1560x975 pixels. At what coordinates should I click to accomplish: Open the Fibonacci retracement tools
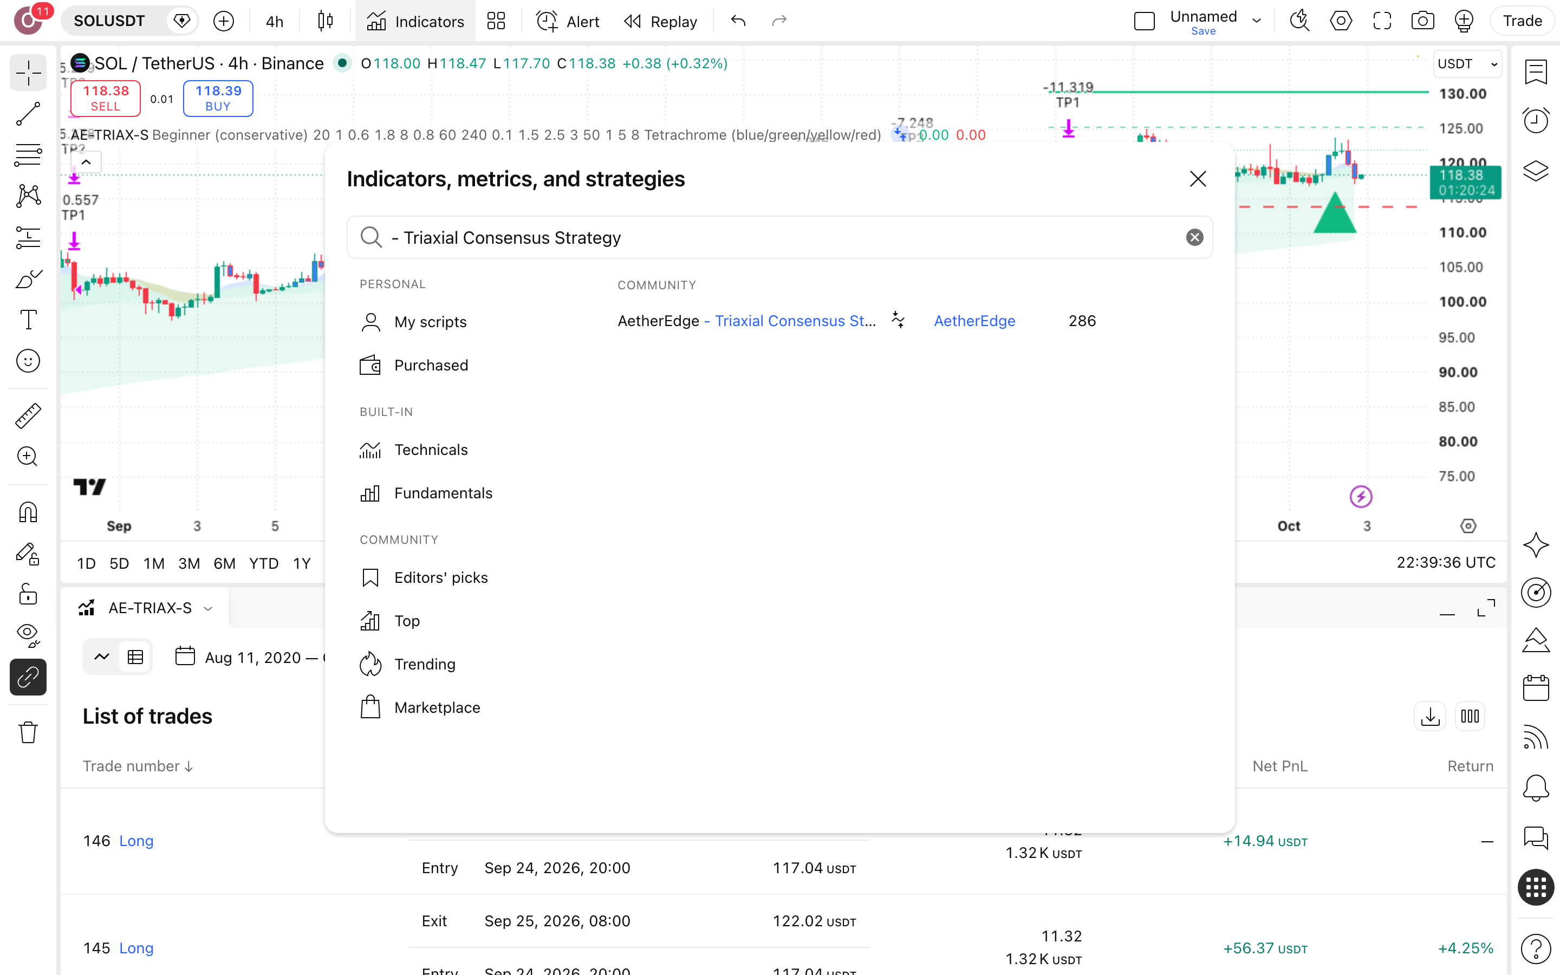28,155
